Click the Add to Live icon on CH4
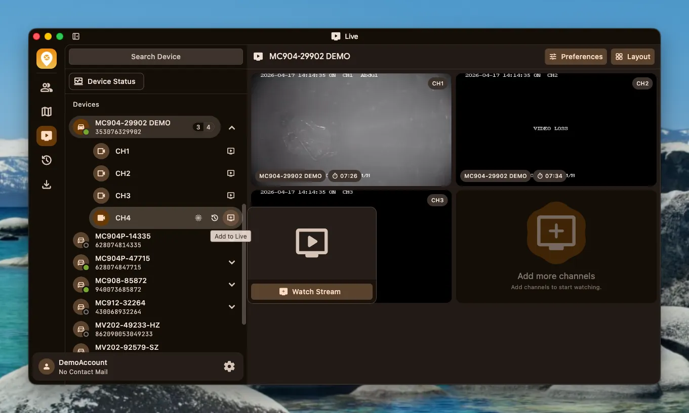 [231, 218]
